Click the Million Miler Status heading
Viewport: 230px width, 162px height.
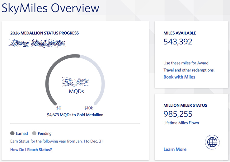[185, 105]
